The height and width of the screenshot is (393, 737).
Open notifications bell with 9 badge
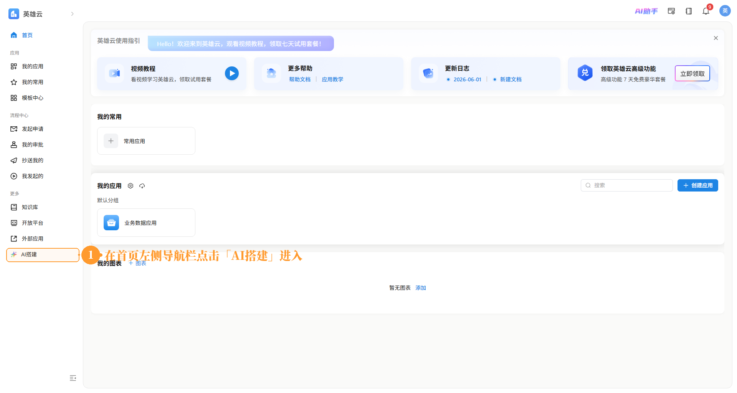706,11
